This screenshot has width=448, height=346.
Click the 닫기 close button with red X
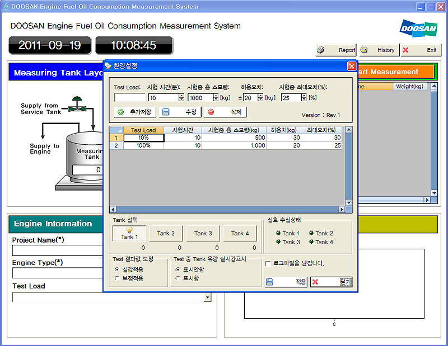pos(331,282)
